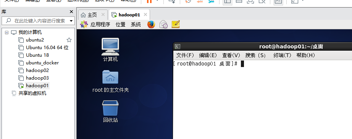This screenshot has height=139, width=352.
Task: Select 我的计算机 tree label
Action: (x=30, y=32)
